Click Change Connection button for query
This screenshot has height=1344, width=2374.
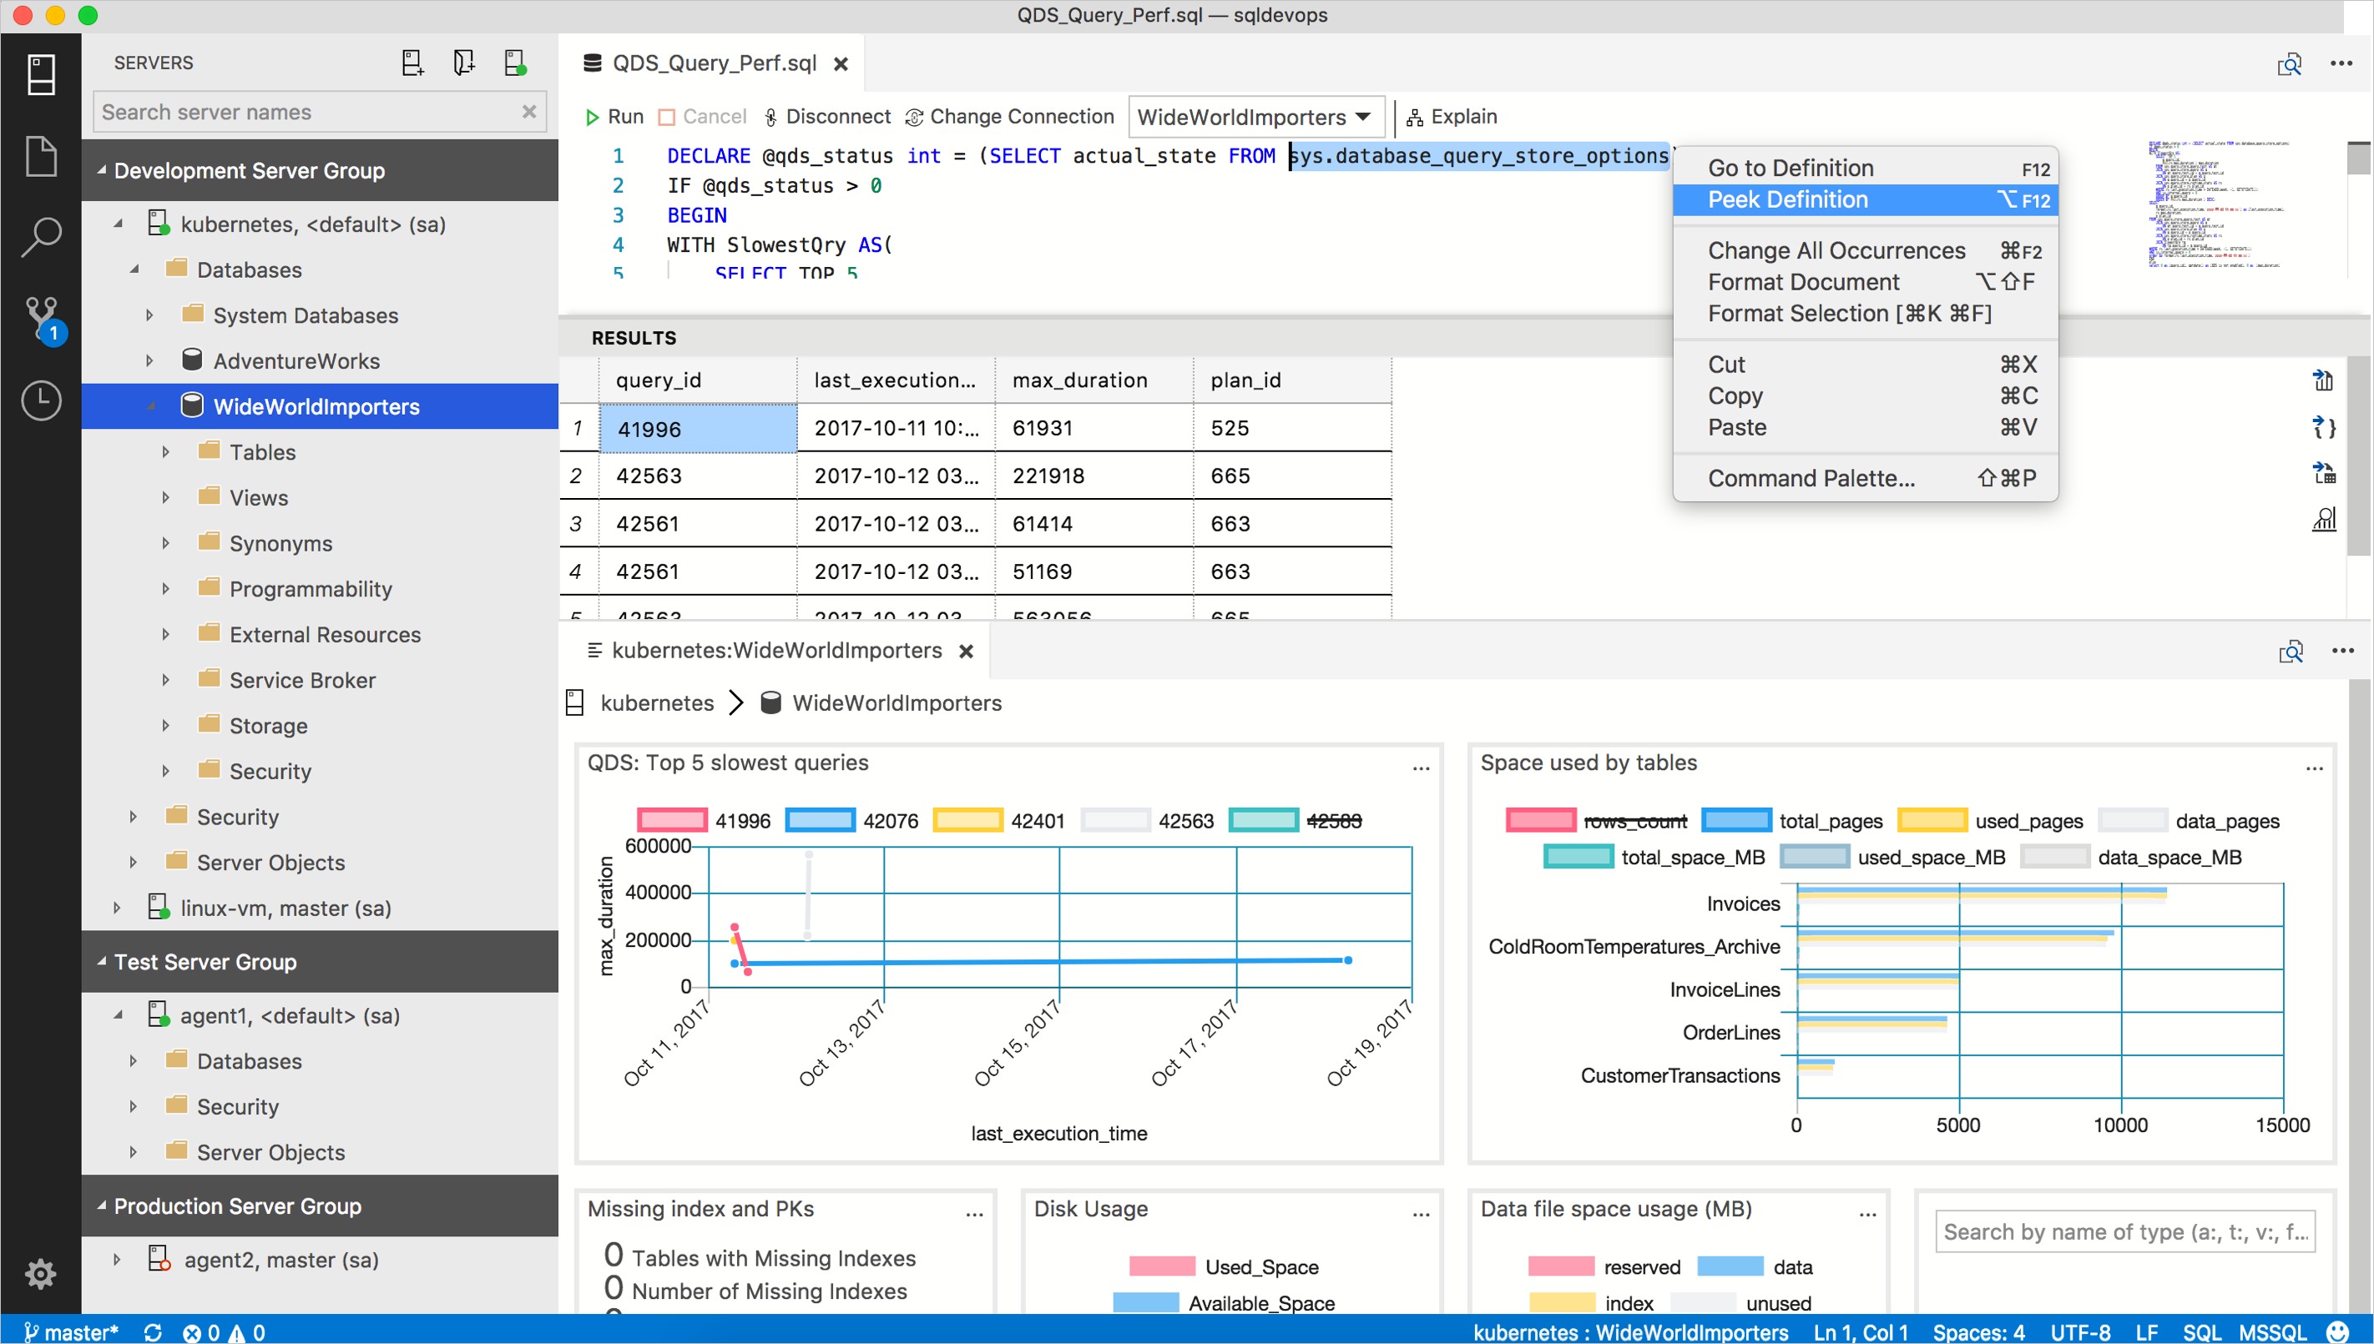coord(1011,116)
